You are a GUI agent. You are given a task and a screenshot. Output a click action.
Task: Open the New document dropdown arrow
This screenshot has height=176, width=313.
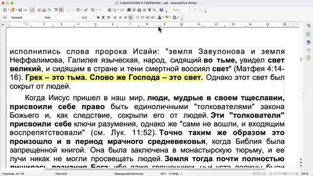coord(9,10)
